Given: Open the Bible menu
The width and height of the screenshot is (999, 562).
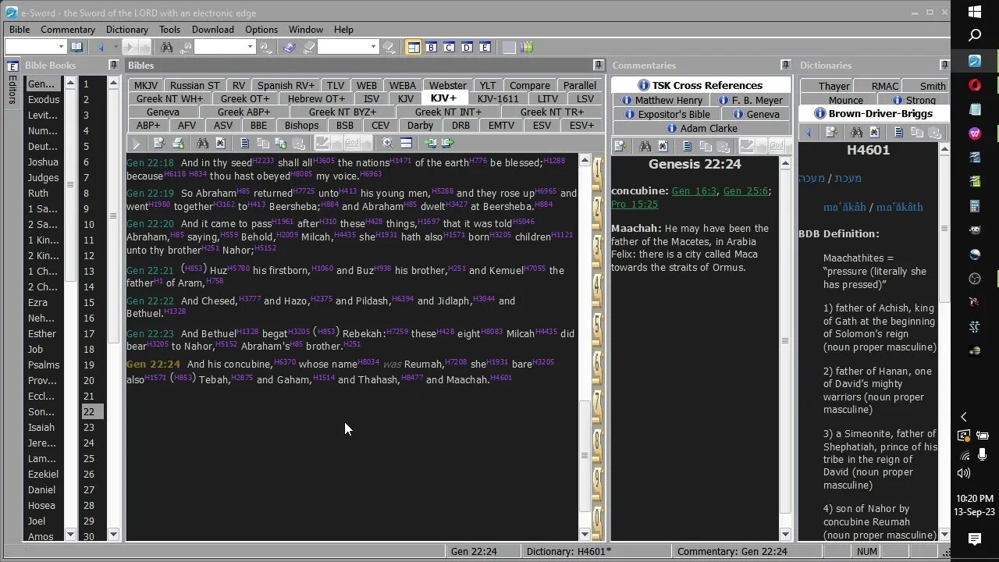Looking at the screenshot, I should pyautogui.click(x=20, y=29).
